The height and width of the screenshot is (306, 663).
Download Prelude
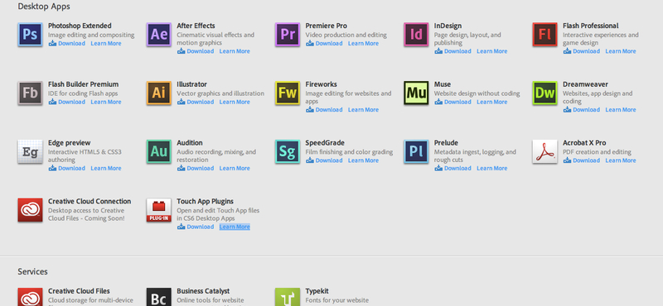click(452, 168)
